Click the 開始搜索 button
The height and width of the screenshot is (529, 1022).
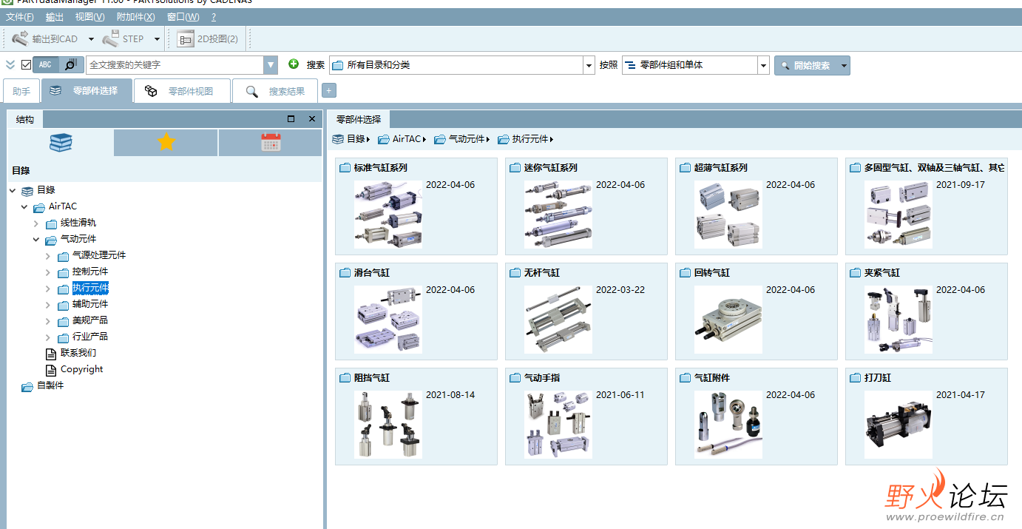(812, 65)
